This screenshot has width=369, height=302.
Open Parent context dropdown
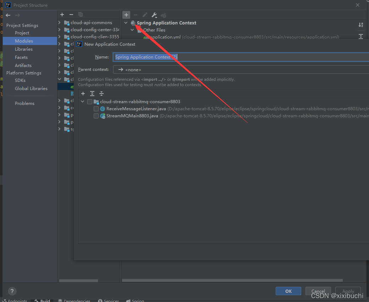[x=241, y=69]
